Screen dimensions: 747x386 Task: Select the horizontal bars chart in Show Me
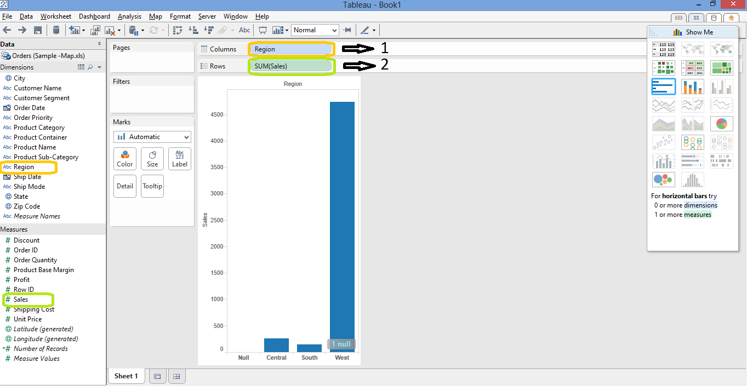coord(664,87)
